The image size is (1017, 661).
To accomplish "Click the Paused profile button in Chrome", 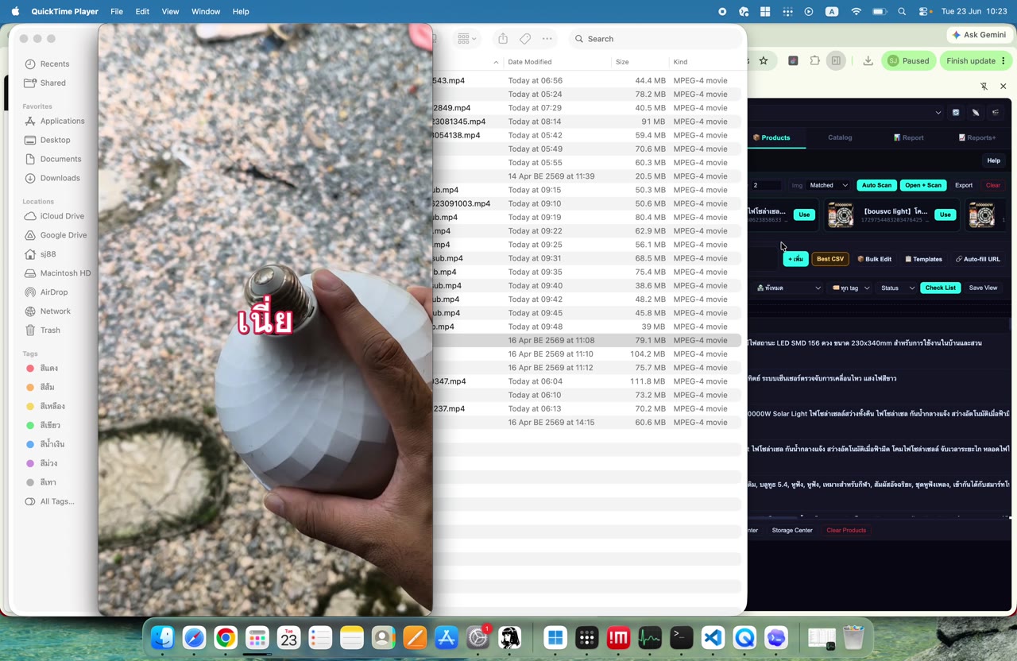I will point(909,60).
